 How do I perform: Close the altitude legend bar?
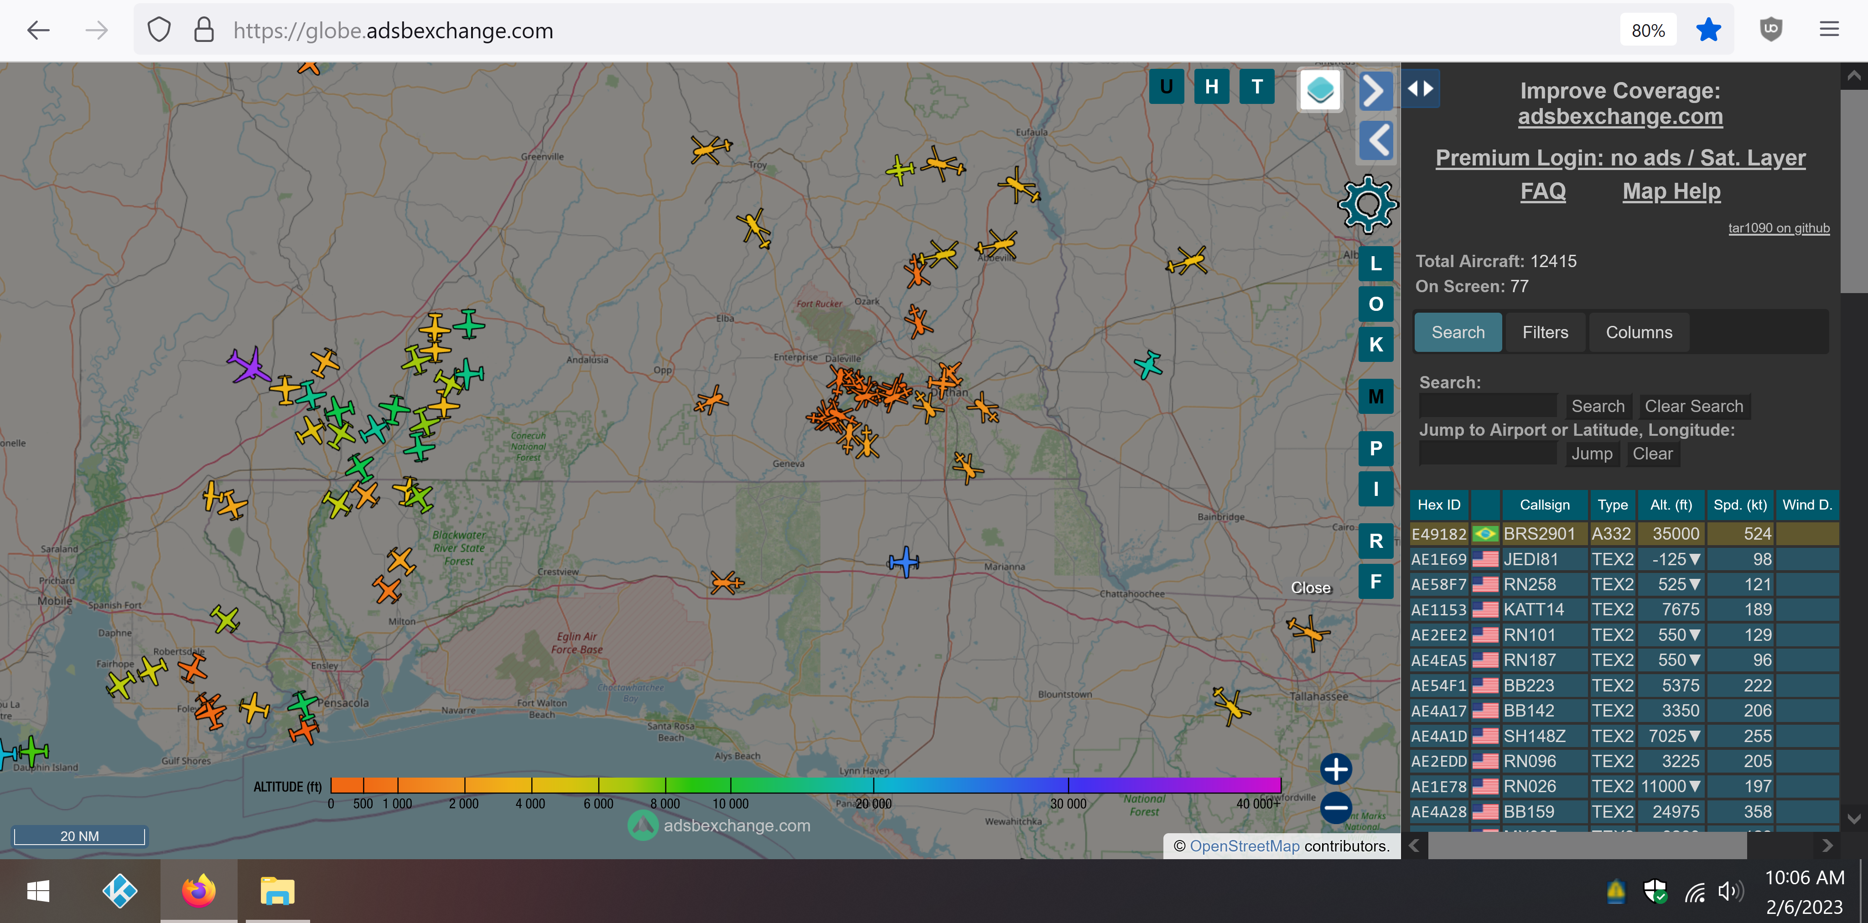pos(1310,588)
